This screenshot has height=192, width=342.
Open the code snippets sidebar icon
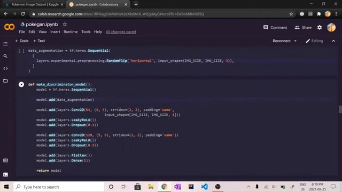point(5,68)
